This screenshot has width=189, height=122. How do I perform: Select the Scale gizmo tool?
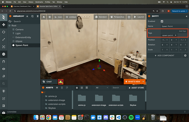[4, 39]
